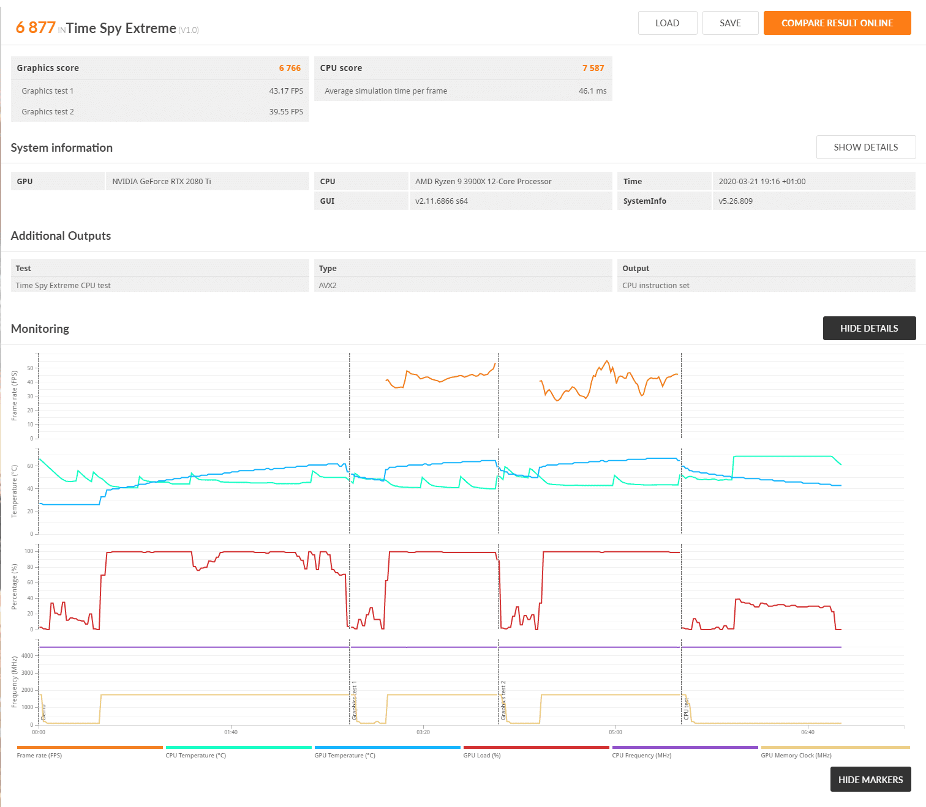Click the Time Spy Extreme CPU test row

point(160,286)
